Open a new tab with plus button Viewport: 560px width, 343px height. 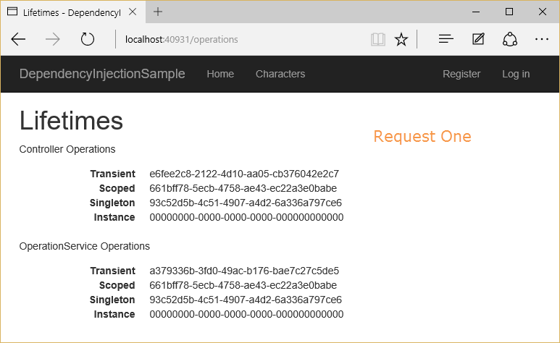(x=158, y=12)
